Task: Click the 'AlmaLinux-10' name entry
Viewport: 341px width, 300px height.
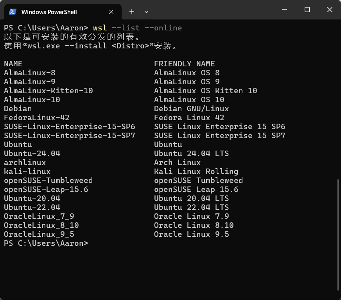Action: (x=32, y=99)
